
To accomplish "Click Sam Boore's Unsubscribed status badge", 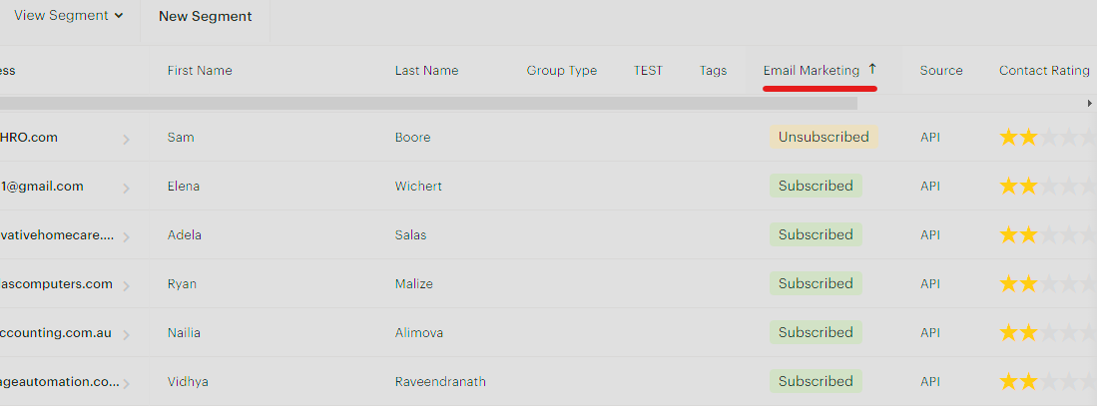I will 823,137.
